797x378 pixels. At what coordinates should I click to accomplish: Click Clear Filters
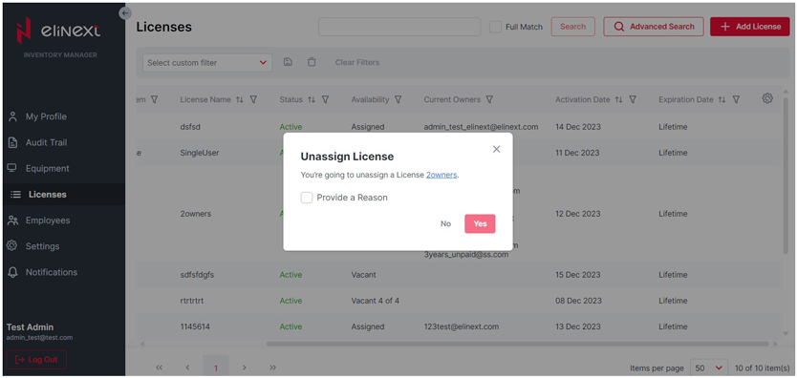(x=357, y=62)
